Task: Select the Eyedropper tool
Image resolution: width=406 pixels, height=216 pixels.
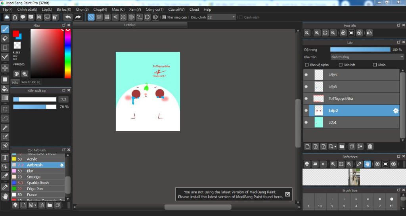Action: [x=5, y=187]
